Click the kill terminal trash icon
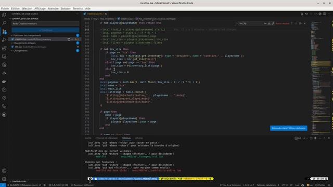This screenshot has width=333, height=187. point(315,138)
